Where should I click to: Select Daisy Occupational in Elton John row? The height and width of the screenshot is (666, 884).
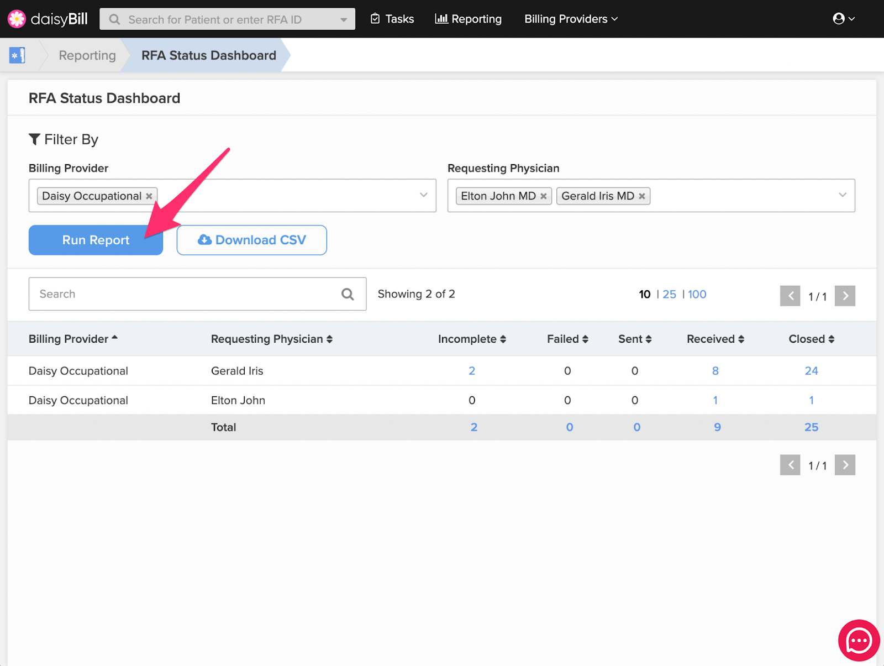tap(78, 400)
